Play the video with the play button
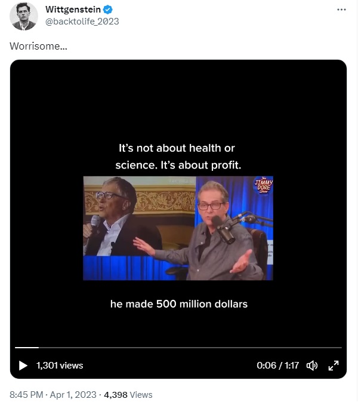358x405 pixels. (x=23, y=366)
